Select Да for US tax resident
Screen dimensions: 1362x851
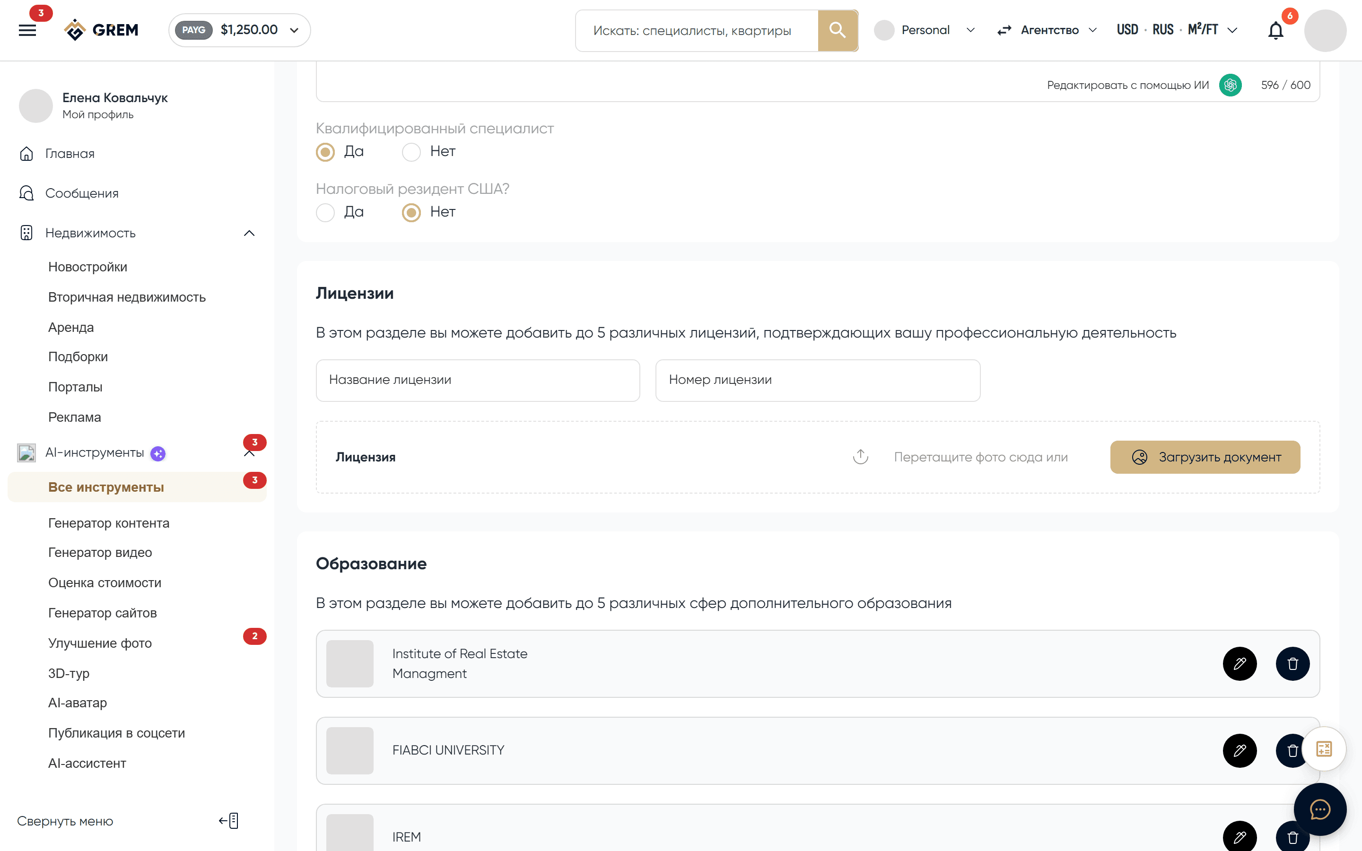point(325,213)
